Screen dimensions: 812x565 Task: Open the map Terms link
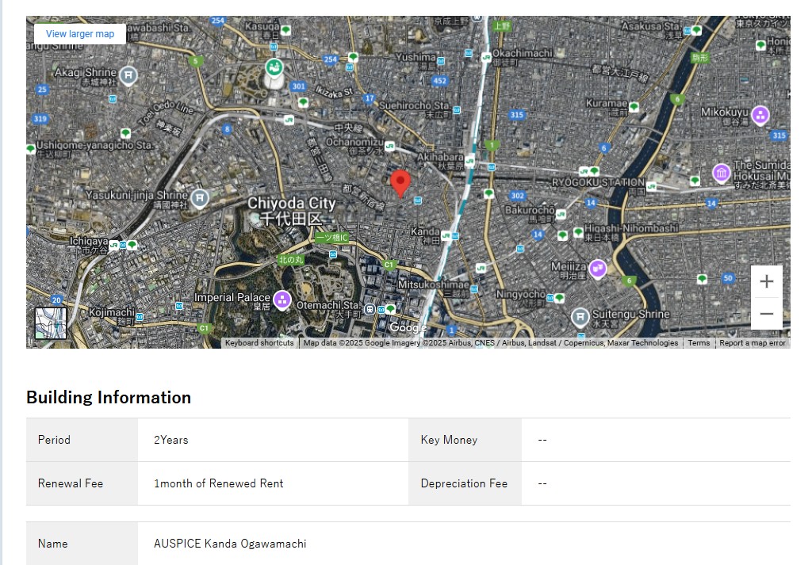(x=699, y=343)
